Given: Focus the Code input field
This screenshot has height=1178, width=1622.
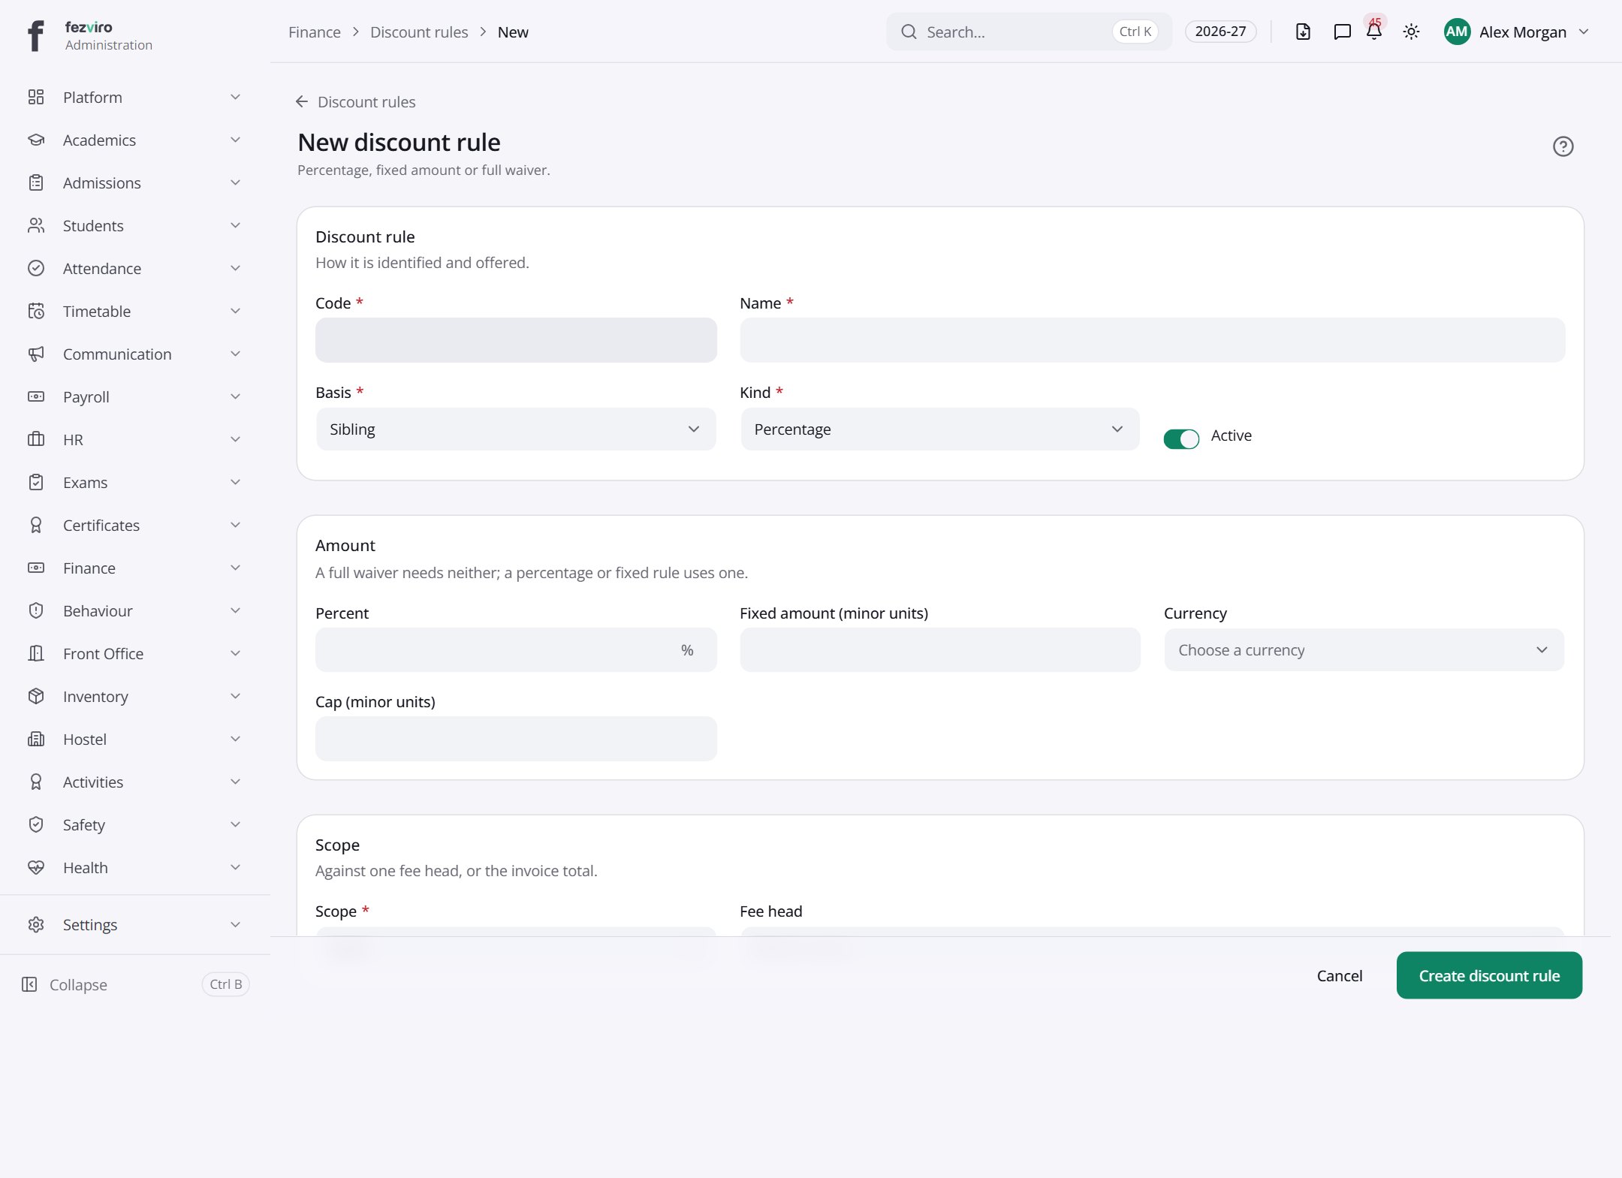Looking at the screenshot, I should 516,340.
